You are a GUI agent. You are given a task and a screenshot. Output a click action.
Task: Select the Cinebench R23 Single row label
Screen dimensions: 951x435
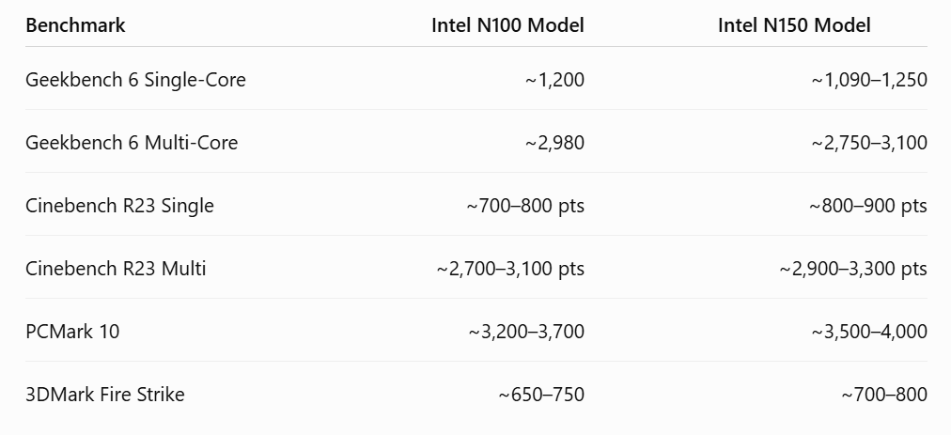tap(119, 206)
